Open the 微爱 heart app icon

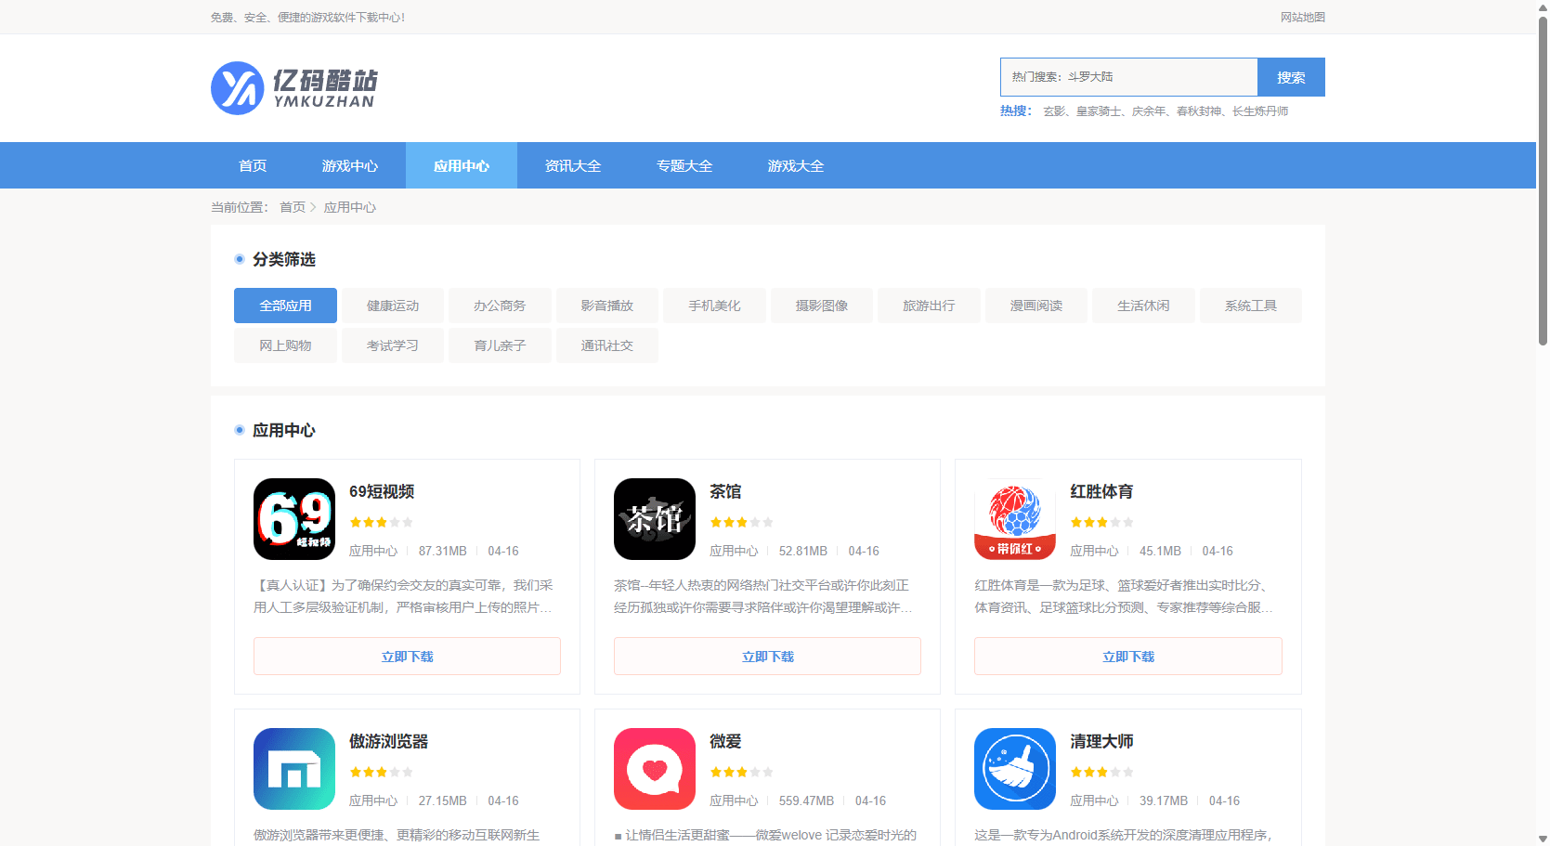coord(655,769)
